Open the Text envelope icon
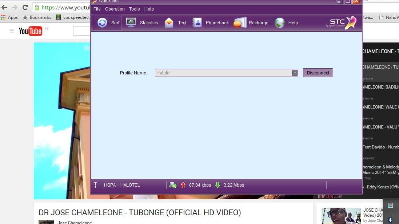The height and width of the screenshot is (224, 399). 169,23
